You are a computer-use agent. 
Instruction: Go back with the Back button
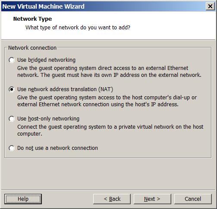coord(112,199)
